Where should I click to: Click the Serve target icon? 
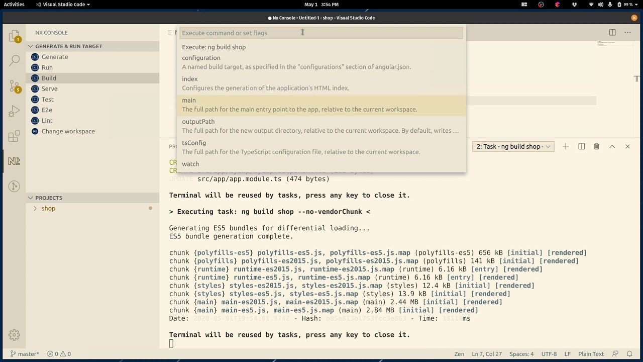tap(35, 88)
